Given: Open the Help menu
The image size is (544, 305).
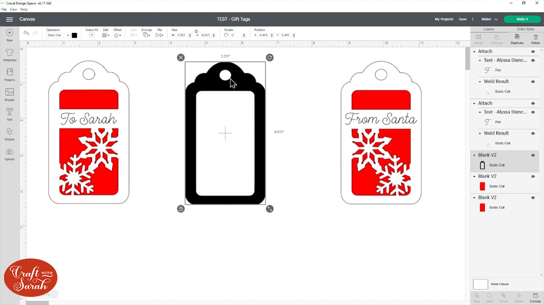Looking at the screenshot, I should tap(24, 9).
